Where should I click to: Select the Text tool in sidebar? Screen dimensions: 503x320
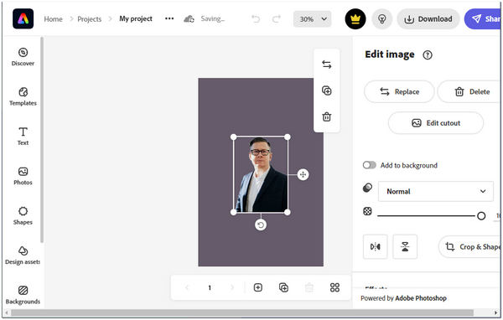coord(23,137)
